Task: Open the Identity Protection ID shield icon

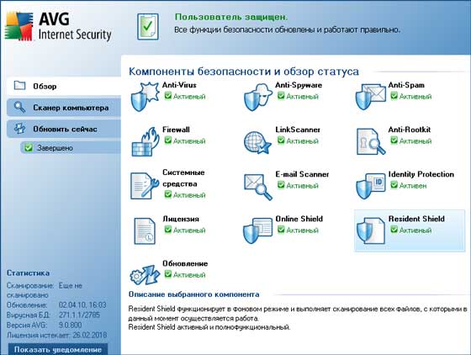Action: pos(371,186)
